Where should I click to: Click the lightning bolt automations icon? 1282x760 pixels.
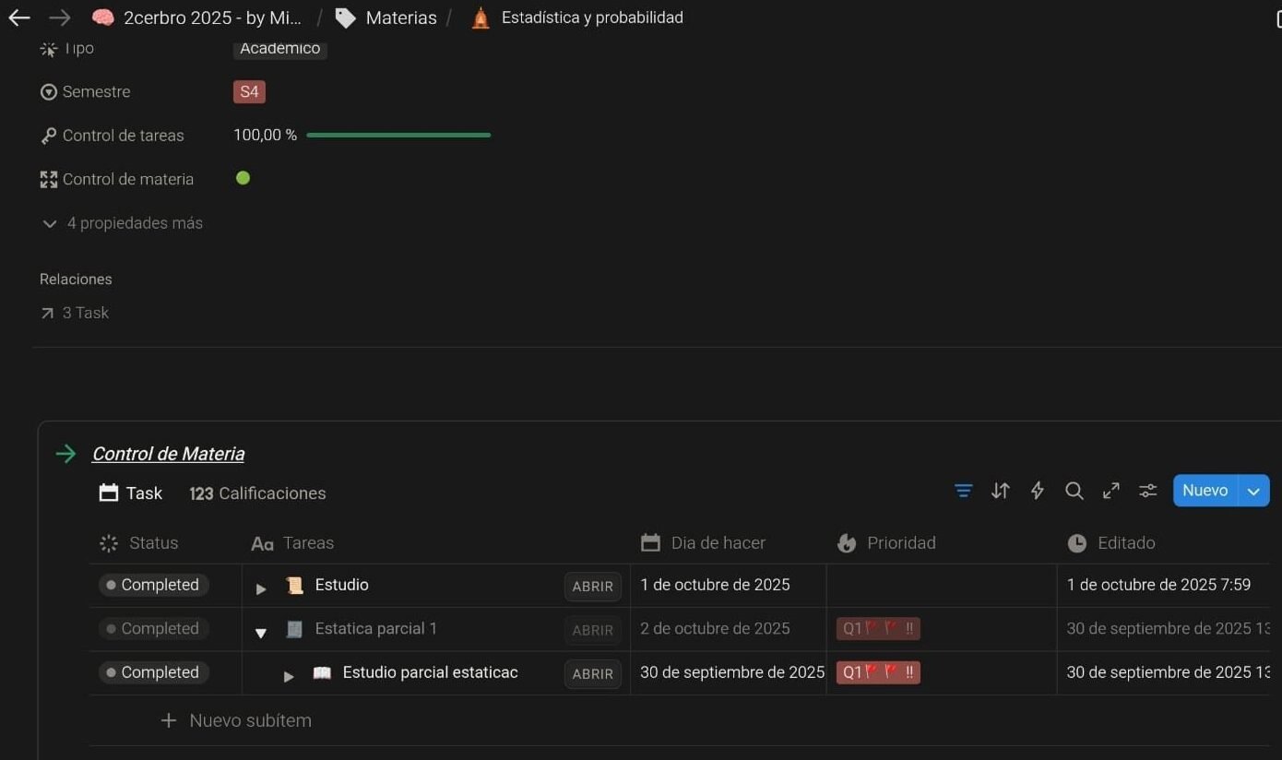(1037, 491)
